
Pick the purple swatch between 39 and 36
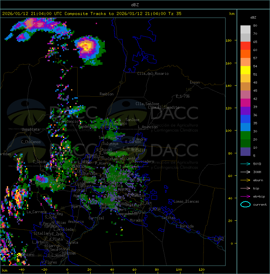coord(245,111)
